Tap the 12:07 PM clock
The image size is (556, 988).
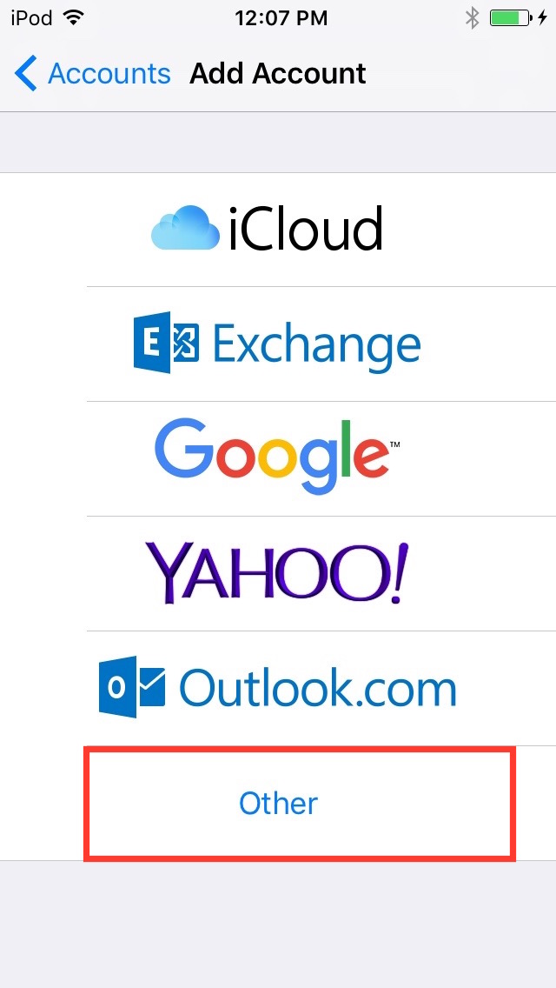pos(281,18)
